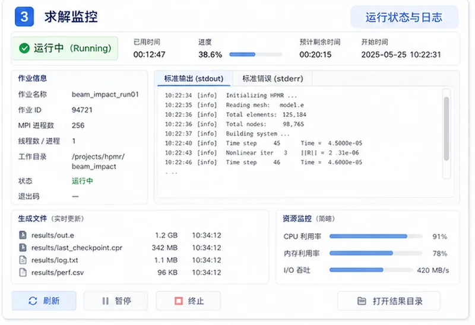
Task: Click the job name beam_impact_run01
Action: click(105, 94)
